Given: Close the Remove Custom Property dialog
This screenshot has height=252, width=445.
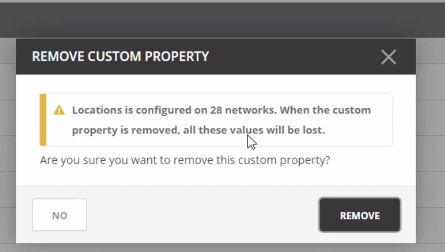Looking at the screenshot, I should (x=388, y=57).
